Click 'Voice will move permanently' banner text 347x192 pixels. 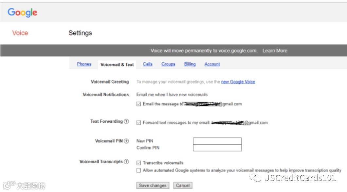tap(204, 51)
